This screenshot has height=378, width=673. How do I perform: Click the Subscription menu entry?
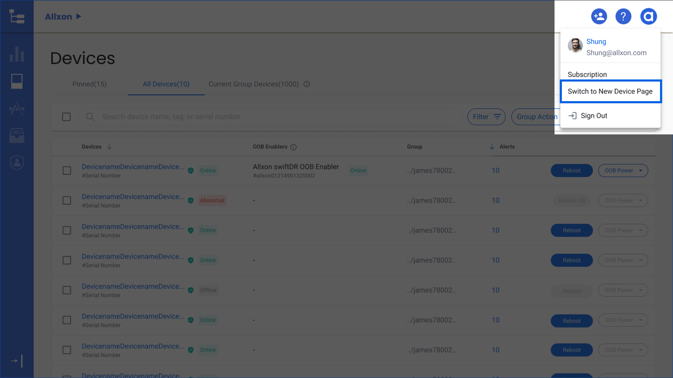(587, 75)
